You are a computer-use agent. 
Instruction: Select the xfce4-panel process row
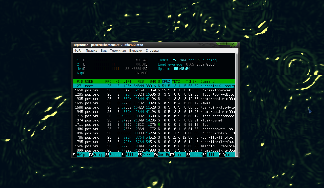(154, 120)
